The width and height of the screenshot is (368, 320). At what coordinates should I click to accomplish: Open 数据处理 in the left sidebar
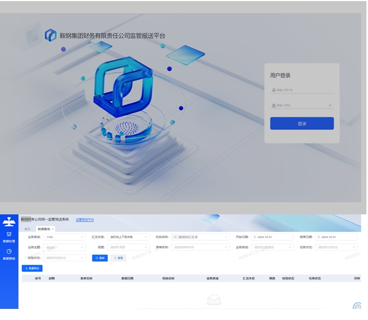pyautogui.click(x=9, y=237)
